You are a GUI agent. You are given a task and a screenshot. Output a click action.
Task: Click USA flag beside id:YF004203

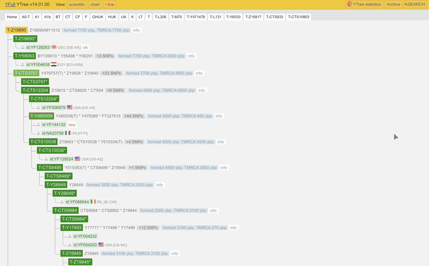(101, 245)
